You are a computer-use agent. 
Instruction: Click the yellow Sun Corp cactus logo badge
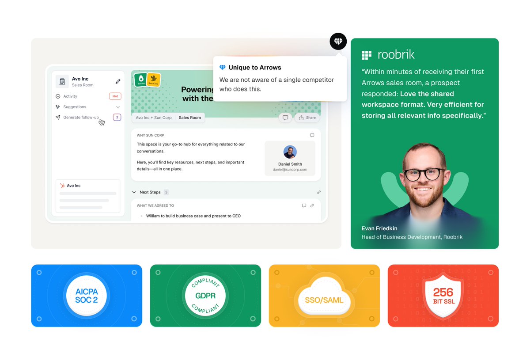coord(153,80)
